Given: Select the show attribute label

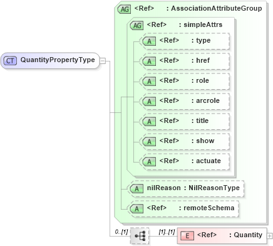Looking at the screenshot, I should coord(205,141).
